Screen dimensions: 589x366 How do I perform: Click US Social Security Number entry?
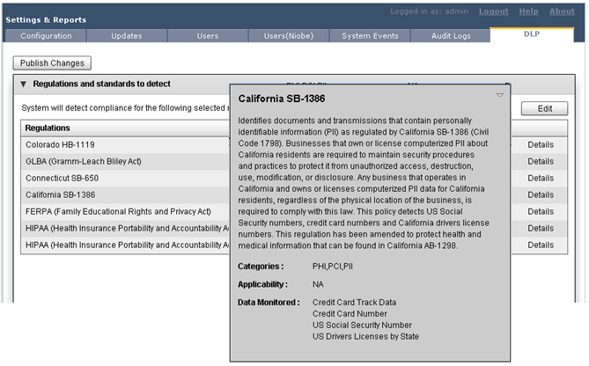tap(362, 325)
